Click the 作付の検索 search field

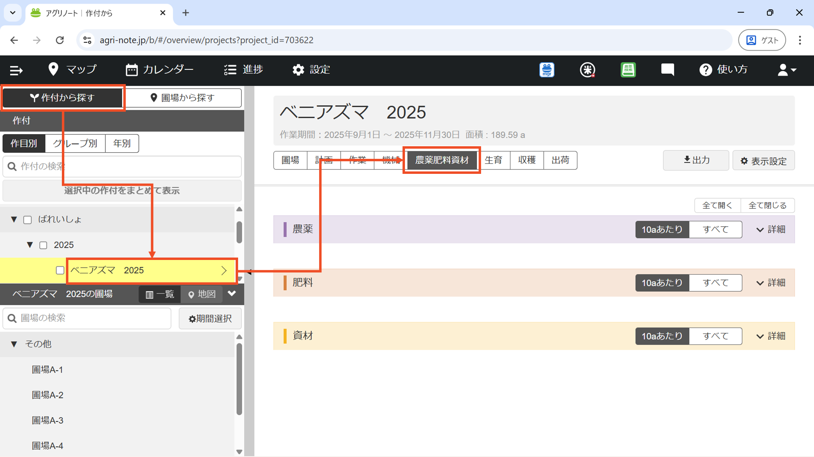pyautogui.click(x=122, y=166)
